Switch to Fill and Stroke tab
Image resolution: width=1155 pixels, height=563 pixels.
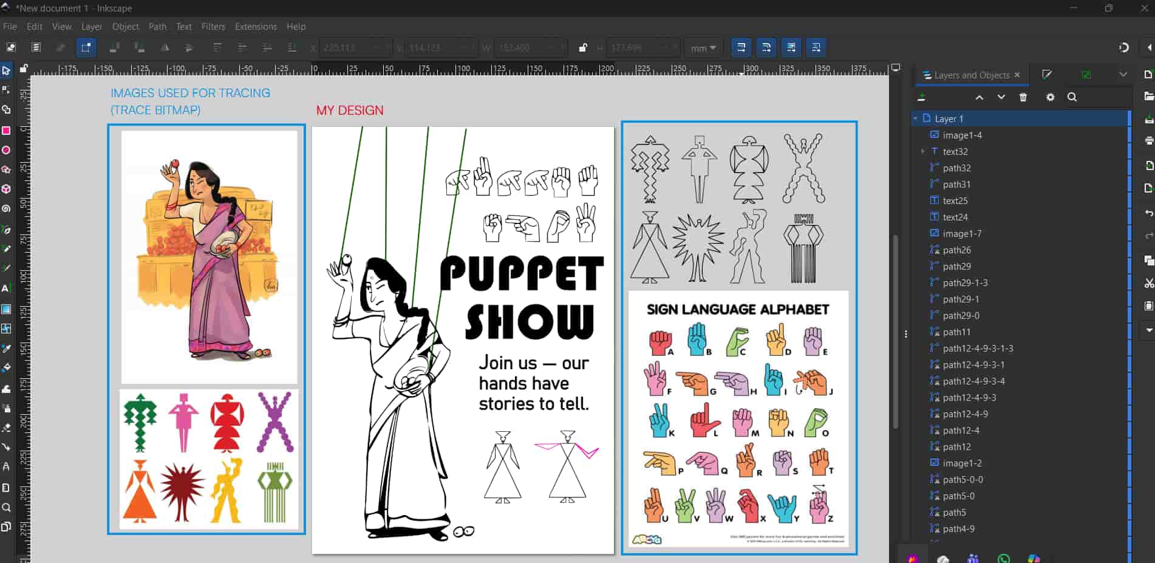1047,75
